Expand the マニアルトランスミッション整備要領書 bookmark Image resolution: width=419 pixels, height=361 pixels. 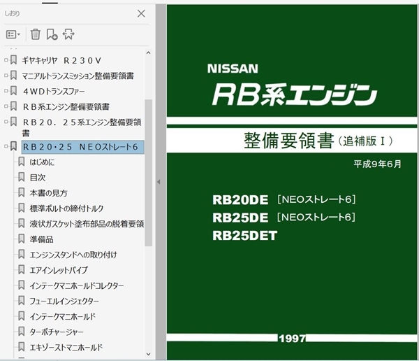pos(6,76)
